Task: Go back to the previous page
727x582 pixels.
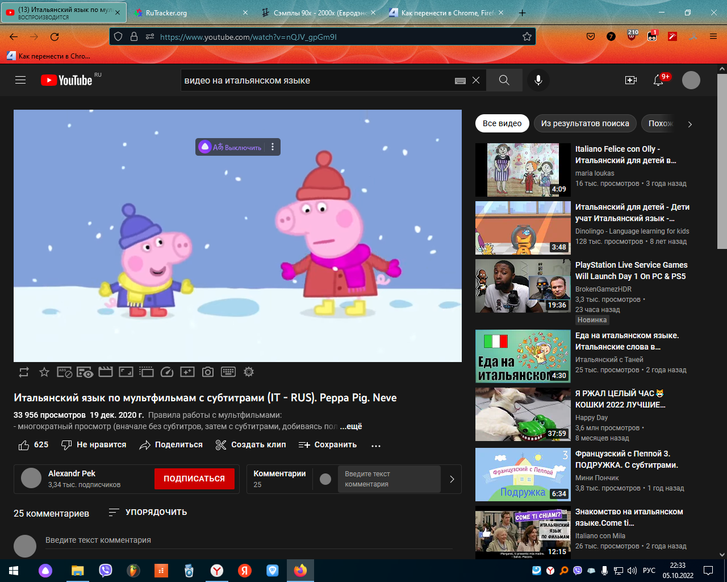Action: (14, 37)
